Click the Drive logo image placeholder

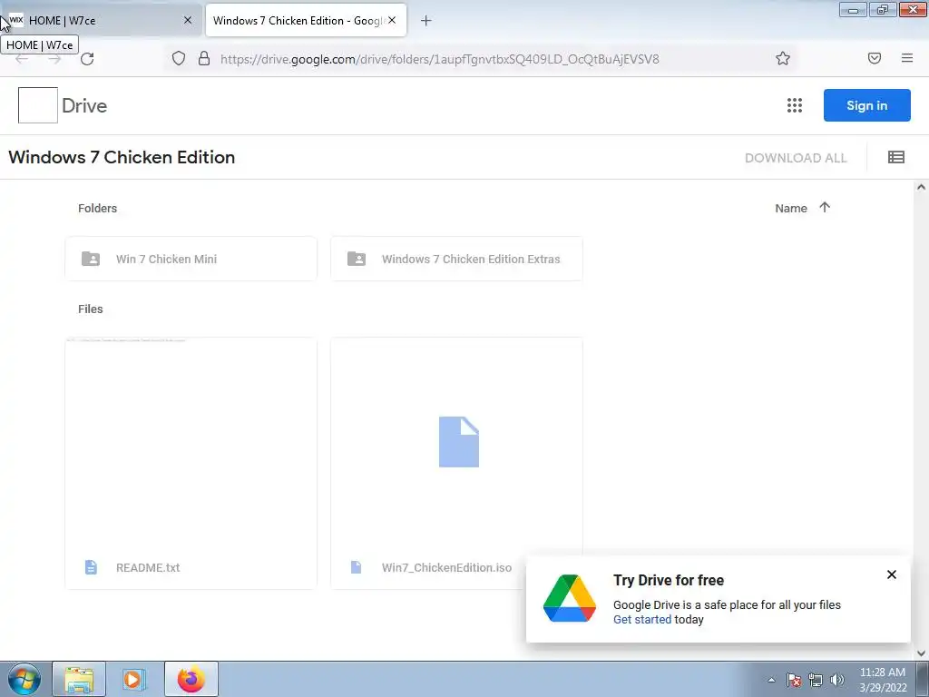38,105
